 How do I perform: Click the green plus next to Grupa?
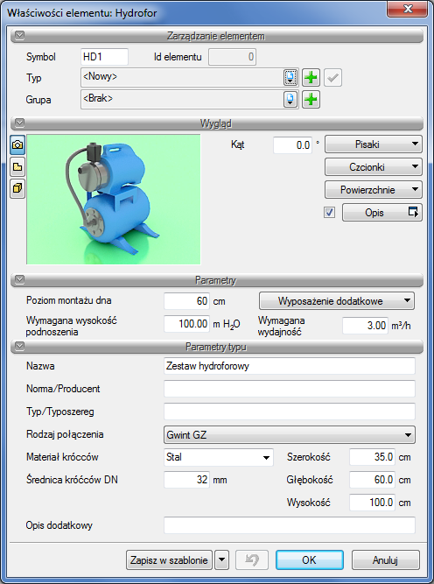[311, 100]
